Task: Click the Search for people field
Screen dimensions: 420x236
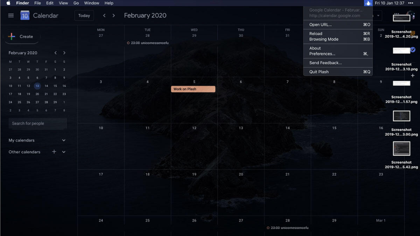Action: pyautogui.click(x=37, y=123)
